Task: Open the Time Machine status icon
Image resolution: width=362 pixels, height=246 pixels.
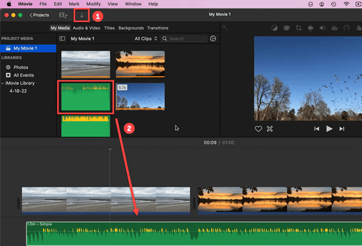Action: [334, 4]
